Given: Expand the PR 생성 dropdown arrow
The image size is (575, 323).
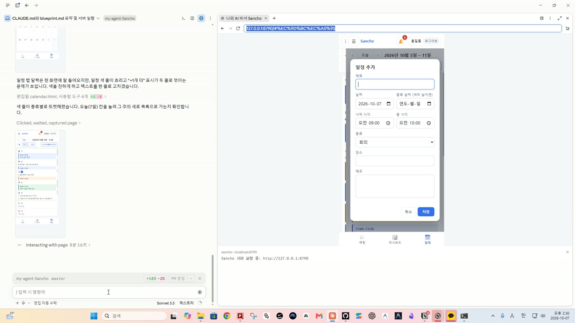Looking at the screenshot, I should 191,278.
